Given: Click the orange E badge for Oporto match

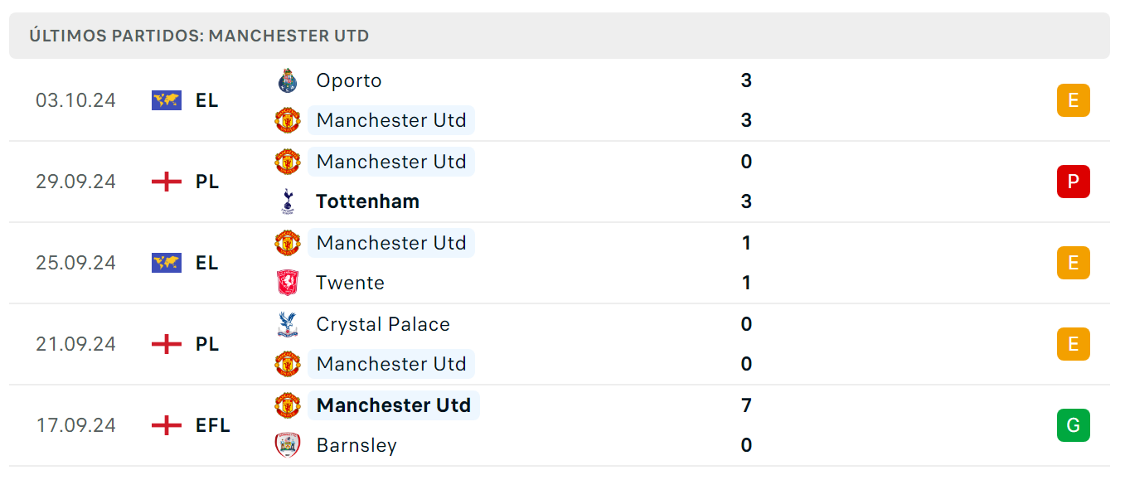Looking at the screenshot, I should click(x=1073, y=100).
